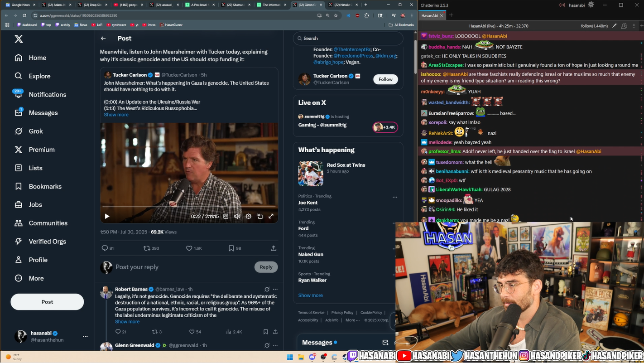Click the white Post button in sidebar
Viewport: 644px width, 363px height.
click(47, 302)
